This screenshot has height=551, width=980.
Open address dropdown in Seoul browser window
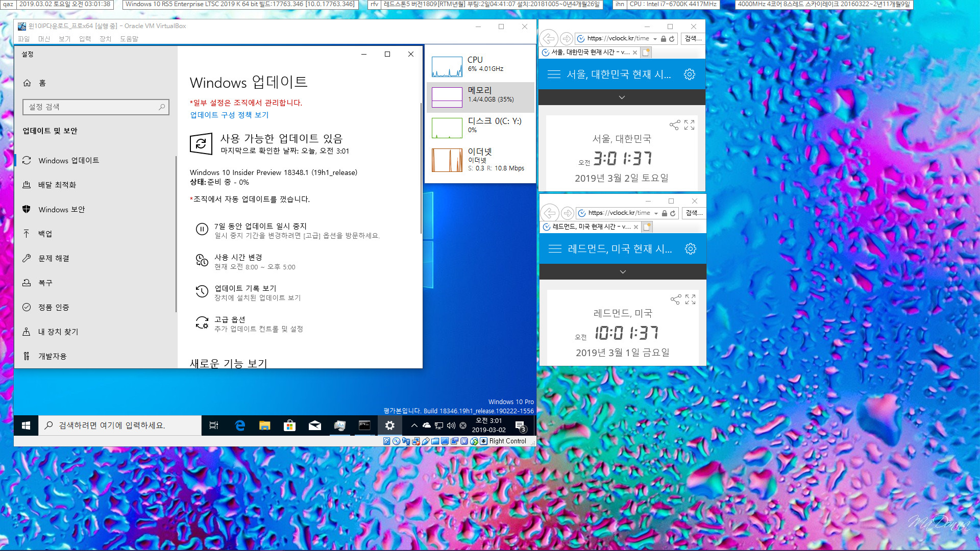coord(655,39)
